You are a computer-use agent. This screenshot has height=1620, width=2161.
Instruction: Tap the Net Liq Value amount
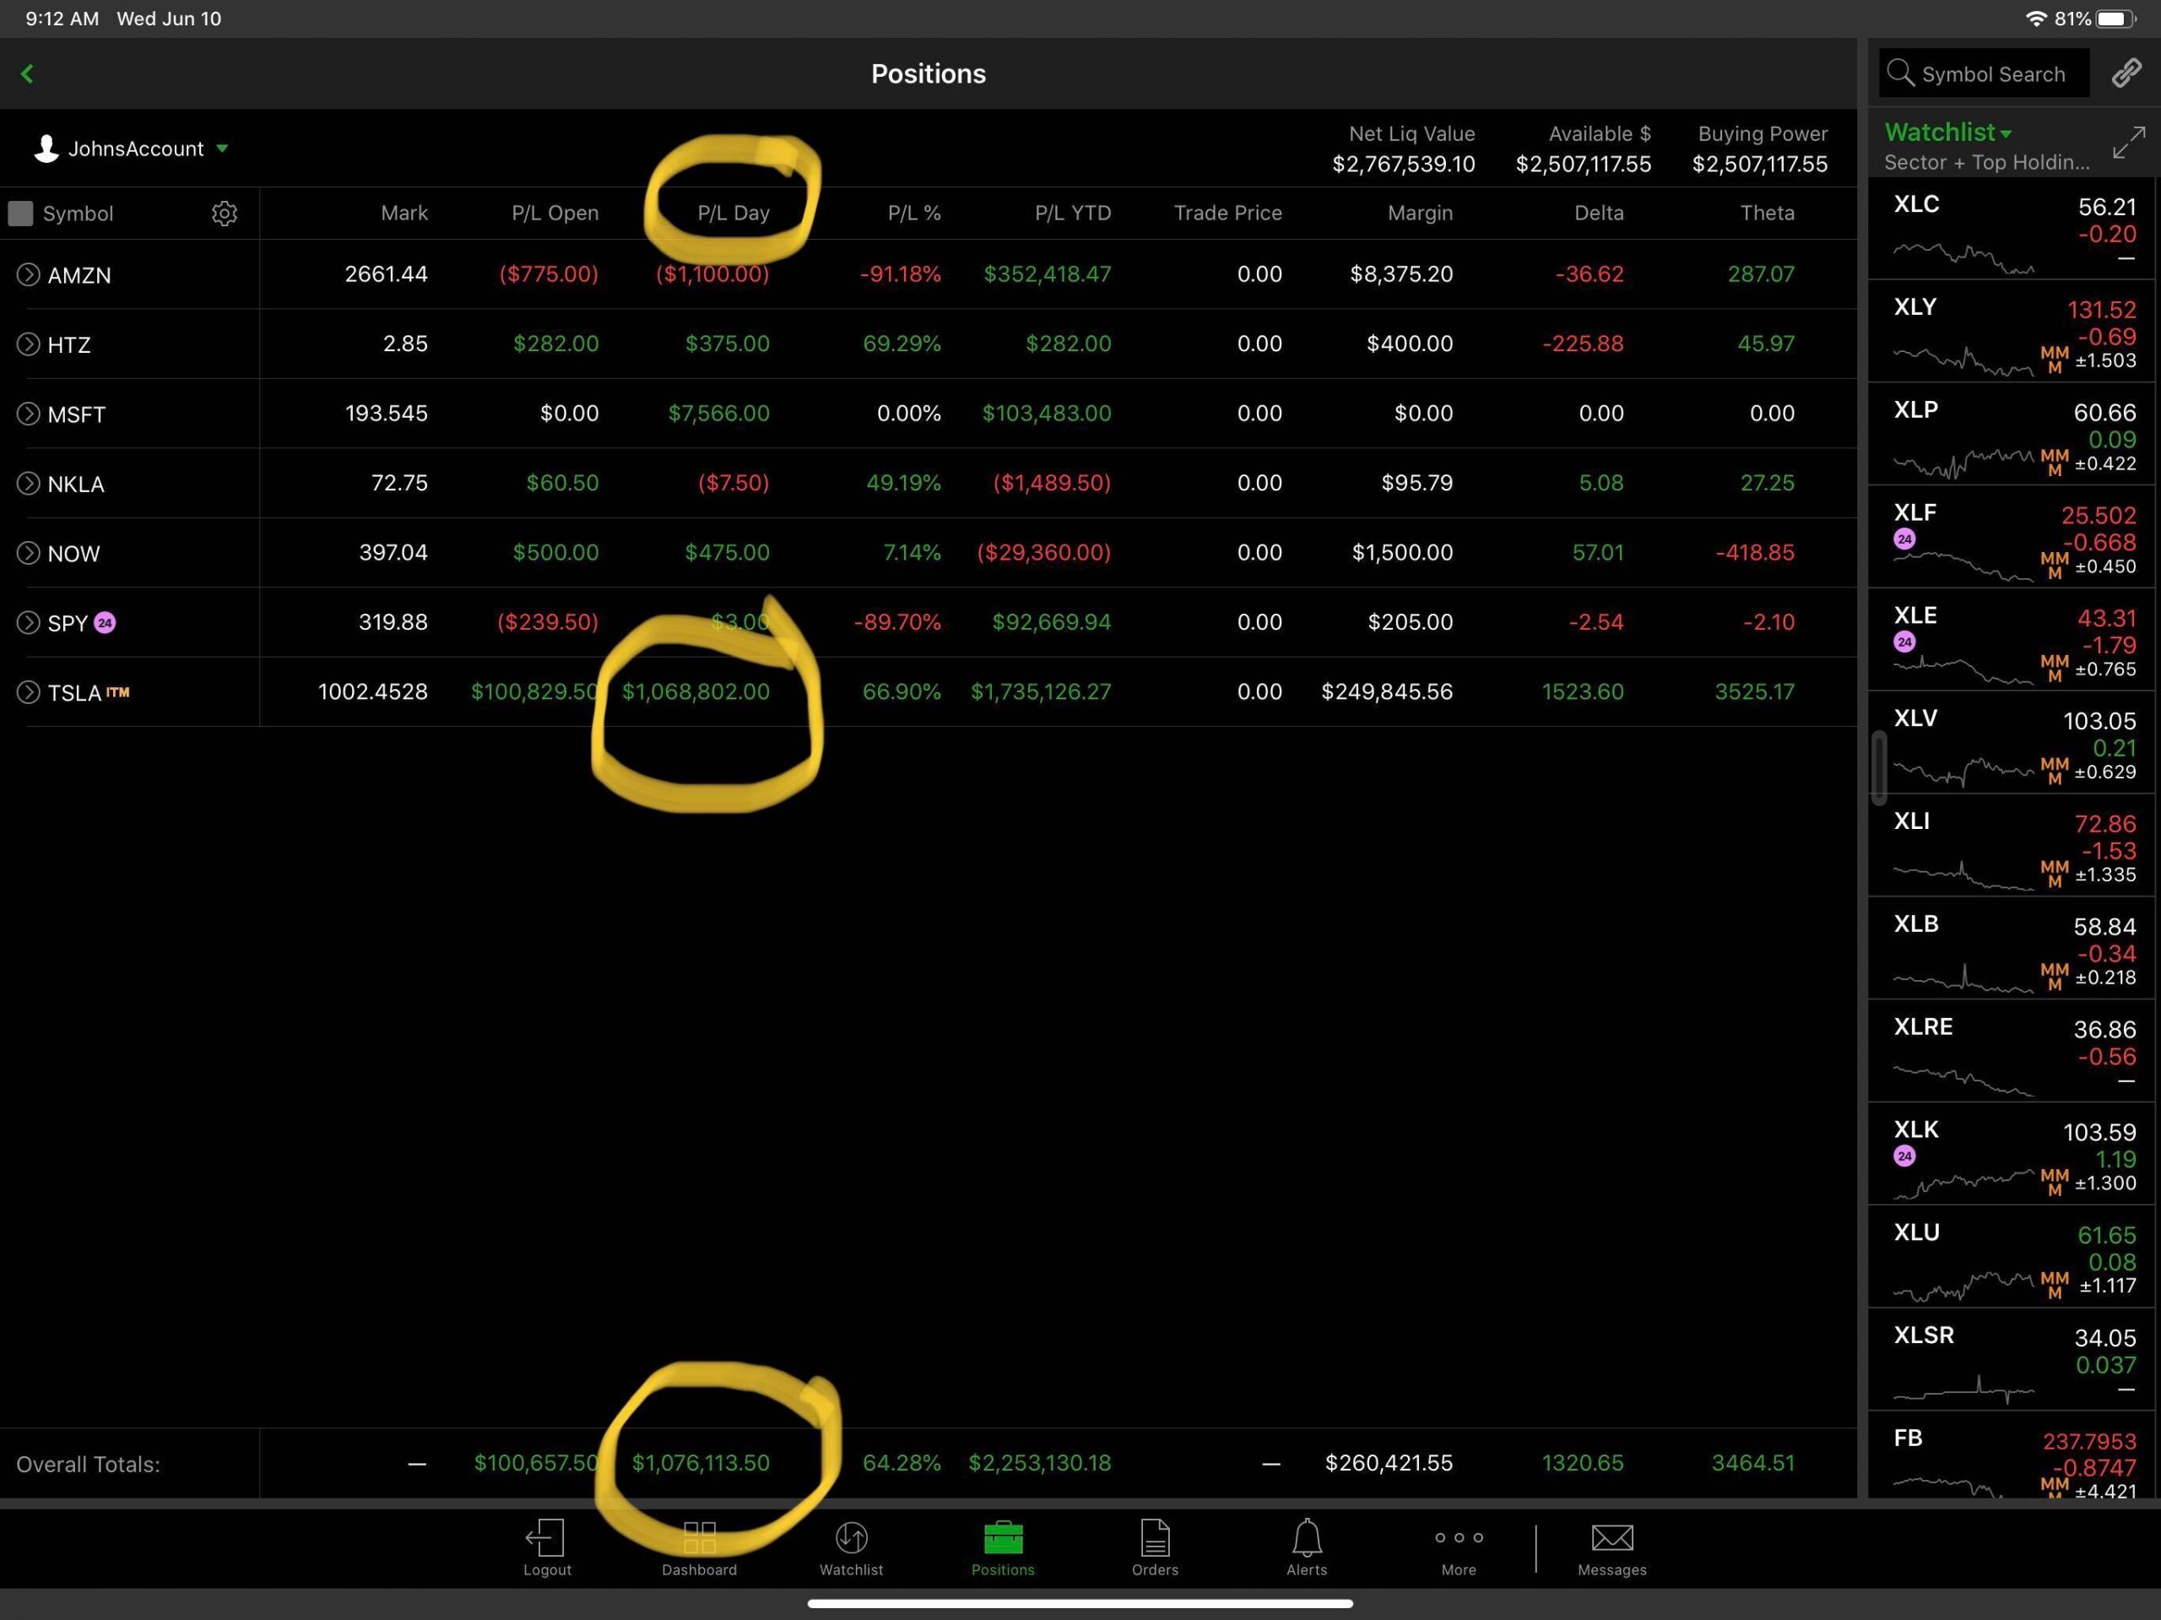click(1404, 164)
